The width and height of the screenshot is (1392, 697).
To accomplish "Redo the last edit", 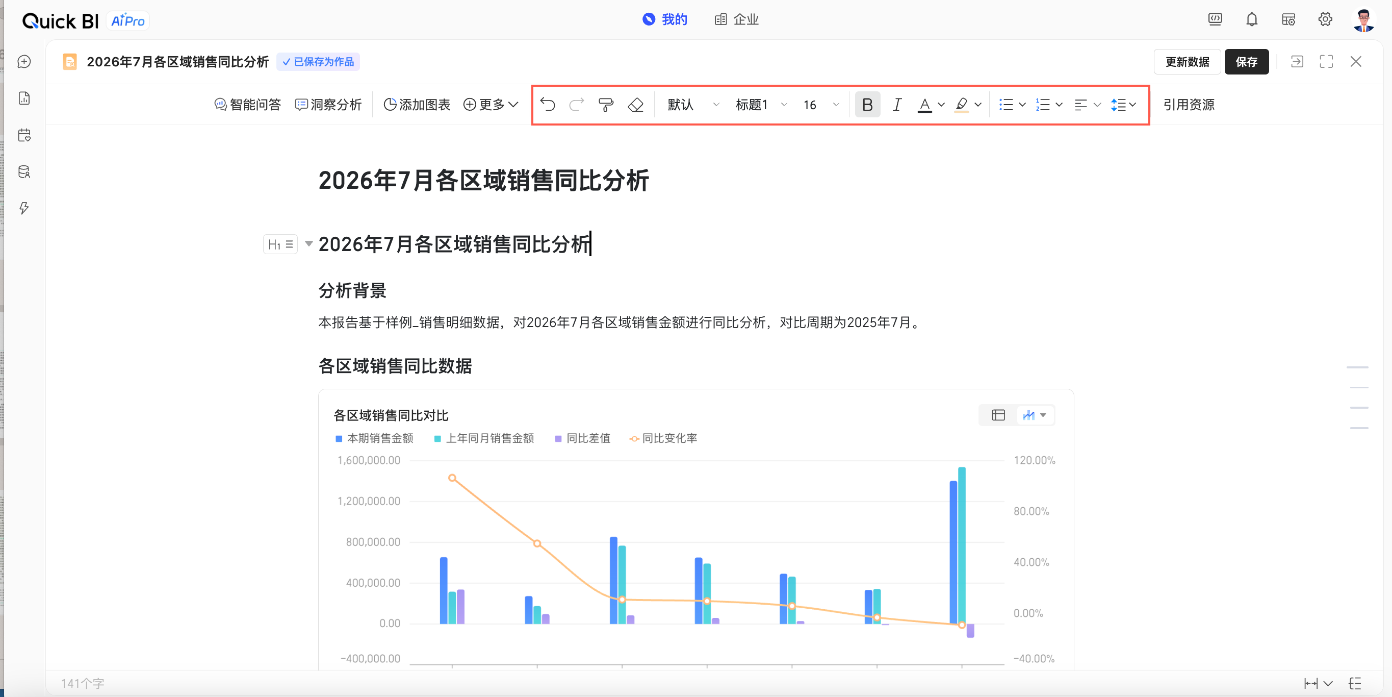I will coord(577,105).
